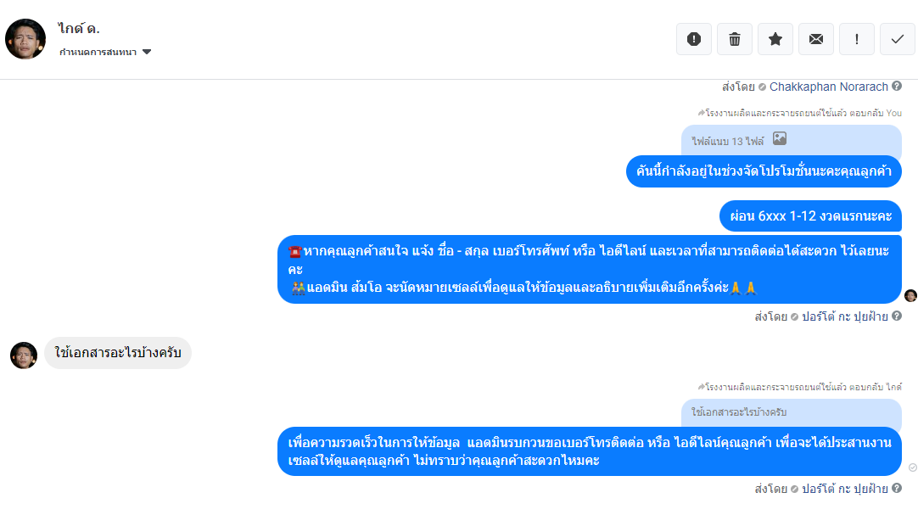Viewport: 918px width, 515px height.
Task: Delete conversation with trash icon
Action: pos(734,39)
